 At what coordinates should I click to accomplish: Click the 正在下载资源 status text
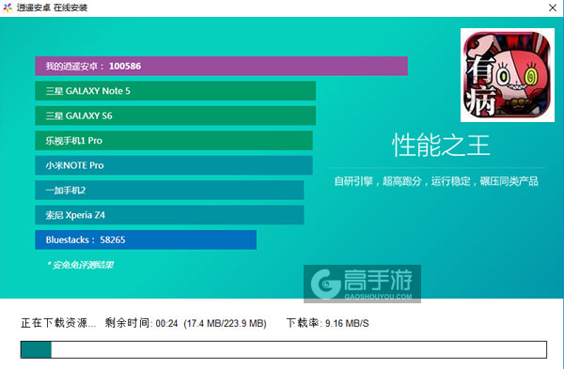point(58,323)
